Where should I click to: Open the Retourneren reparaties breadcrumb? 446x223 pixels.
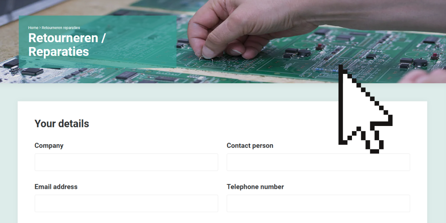pyautogui.click(x=61, y=28)
